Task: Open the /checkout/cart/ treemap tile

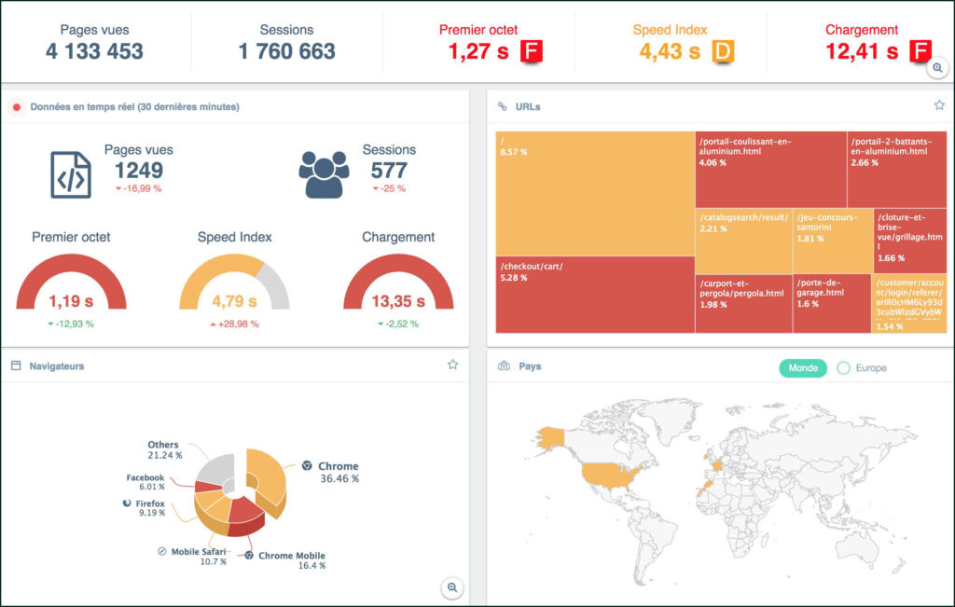Action: tap(595, 294)
